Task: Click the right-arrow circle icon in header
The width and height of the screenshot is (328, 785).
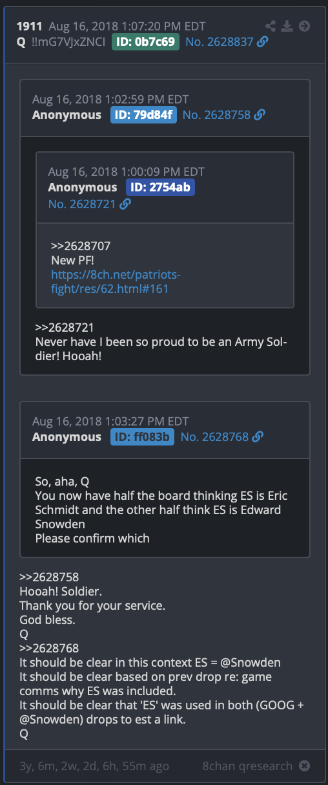Action: coord(305,27)
